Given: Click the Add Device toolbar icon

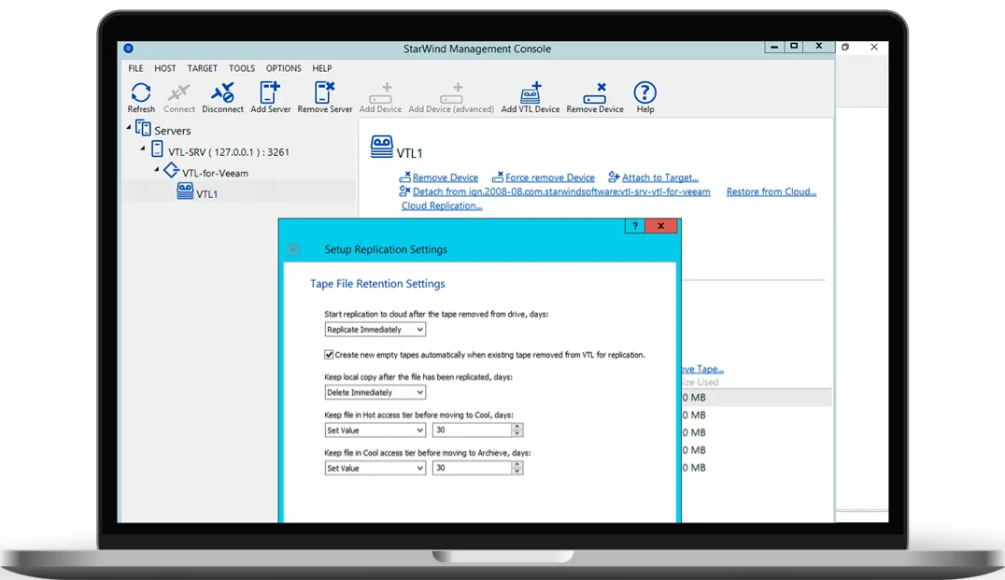Looking at the screenshot, I should point(381,92).
